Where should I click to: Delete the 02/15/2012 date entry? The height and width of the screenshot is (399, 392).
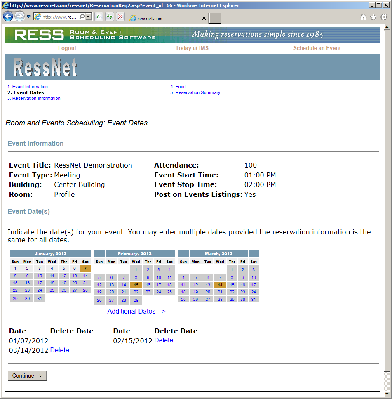click(x=163, y=340)
